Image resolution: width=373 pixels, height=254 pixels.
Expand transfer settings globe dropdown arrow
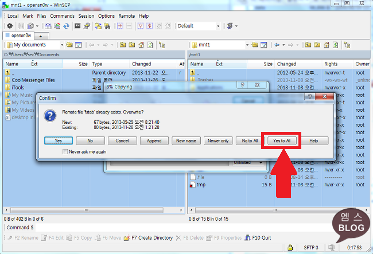[x=236, y=26]
